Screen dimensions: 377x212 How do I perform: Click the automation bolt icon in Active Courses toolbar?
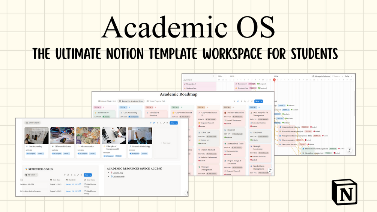tap(157, 123)
